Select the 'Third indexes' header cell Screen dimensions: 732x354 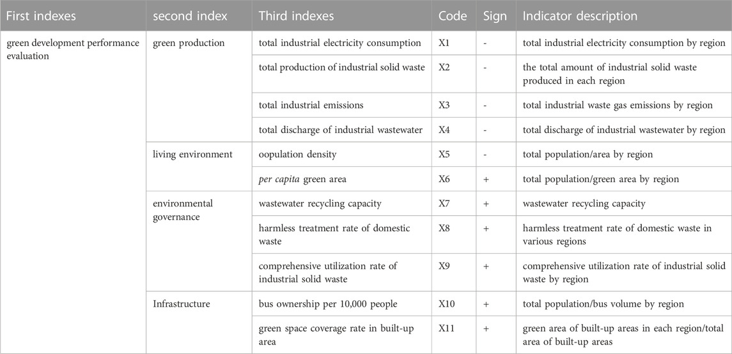tap(342, 15)
